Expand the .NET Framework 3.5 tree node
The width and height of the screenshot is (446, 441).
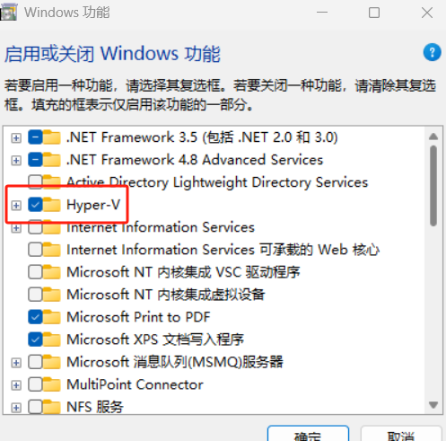pyautogui.click(x=16, y=138)
